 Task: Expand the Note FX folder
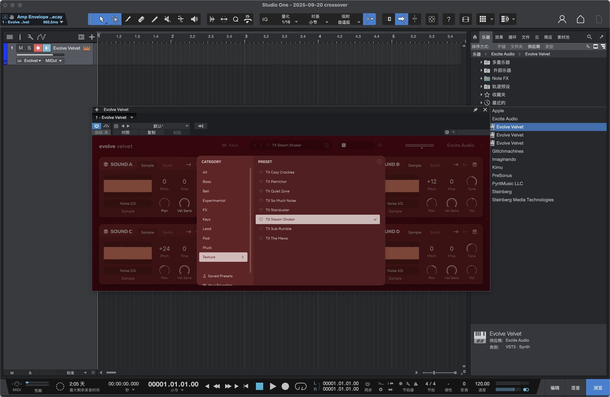[x=481, y=78]
